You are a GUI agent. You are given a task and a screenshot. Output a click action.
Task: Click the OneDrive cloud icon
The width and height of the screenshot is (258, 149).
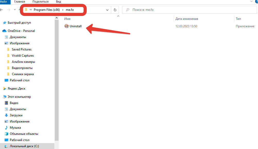4,31
